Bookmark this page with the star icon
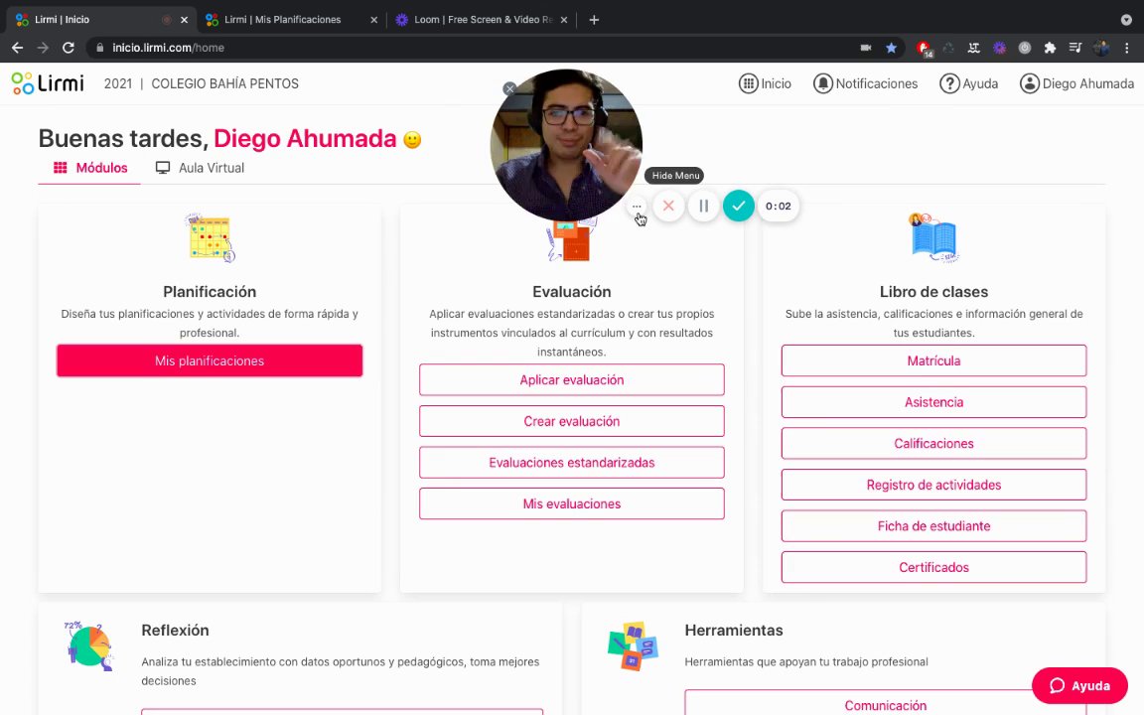The height and width of the screenshot is (715, 1144). coord(891,48)
